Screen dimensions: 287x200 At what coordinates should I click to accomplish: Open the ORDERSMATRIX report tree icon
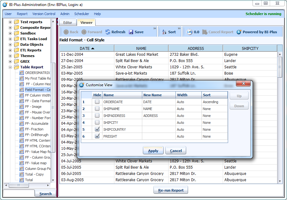click(22, 73)
